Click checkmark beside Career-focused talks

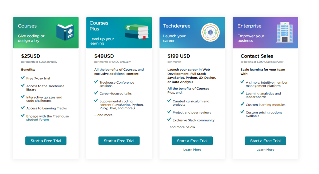click(96, 93)
